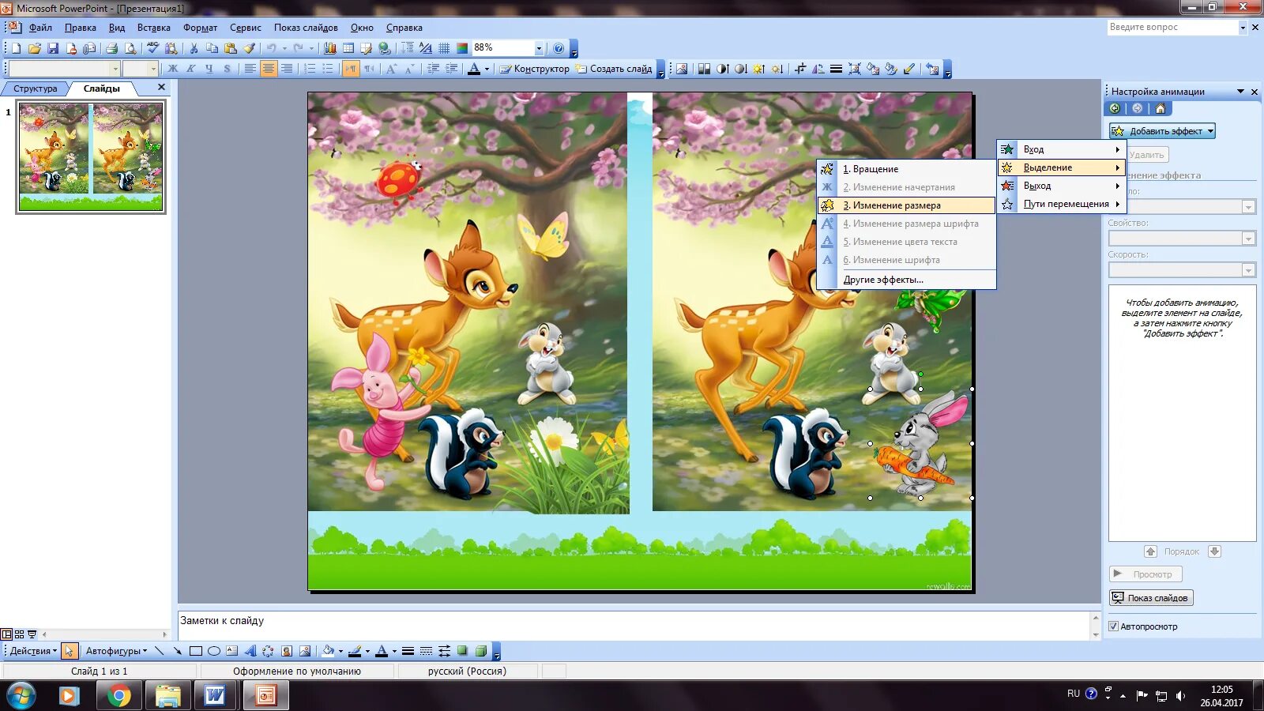The image size is (1264, 711).
Task: Apply a Shadow Style from Drawing toolbar
Action: pos(462,651)
